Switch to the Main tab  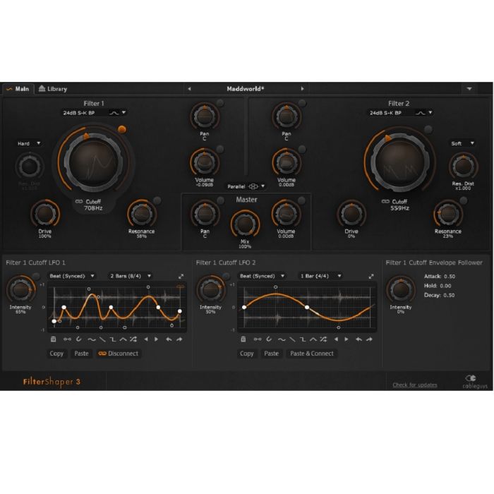point(18,89)
